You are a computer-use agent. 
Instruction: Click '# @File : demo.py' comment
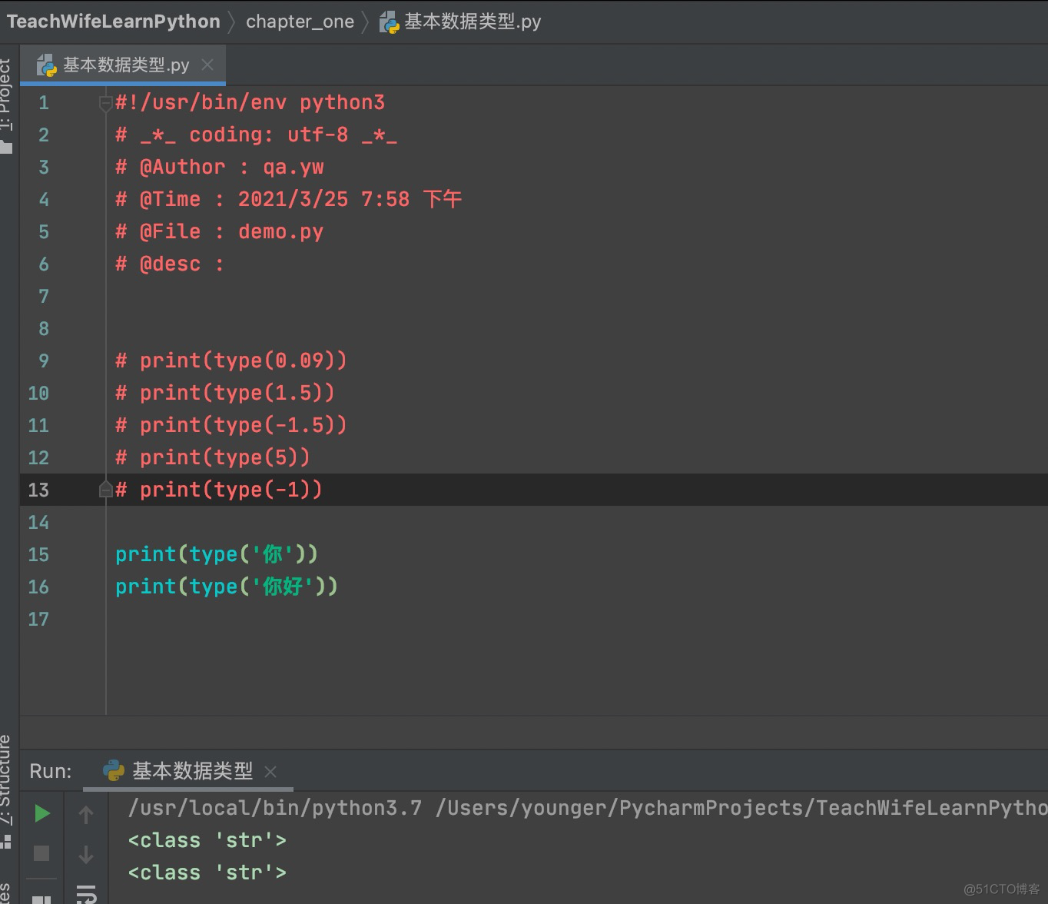coord(219,232)
